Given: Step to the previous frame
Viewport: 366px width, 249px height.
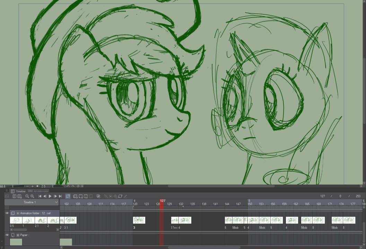Looking at the screenshot, I should (x=45, y=196).
